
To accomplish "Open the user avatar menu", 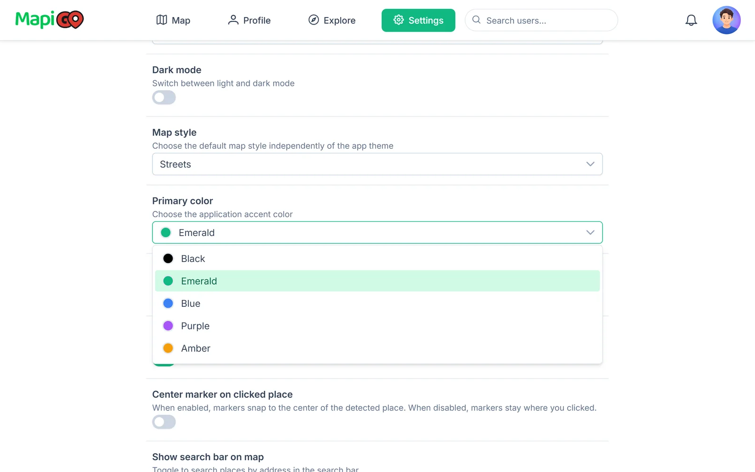I will [726, 20].
